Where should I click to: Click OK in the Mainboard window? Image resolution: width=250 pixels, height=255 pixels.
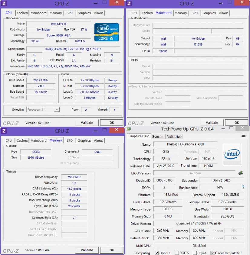(237, 123)
